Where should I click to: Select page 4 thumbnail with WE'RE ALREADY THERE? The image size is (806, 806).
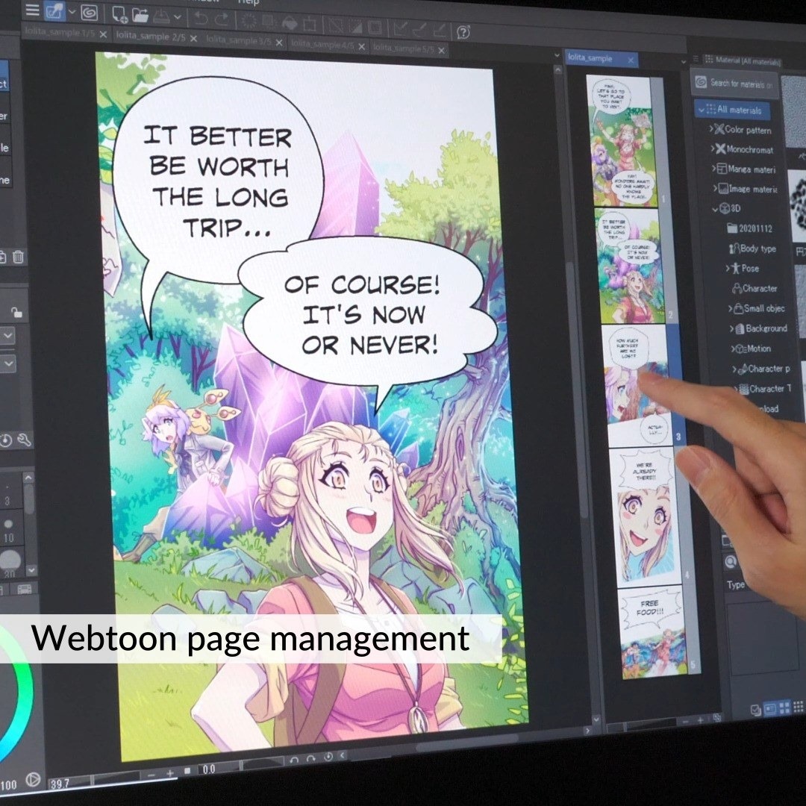pyautogui.click(x=646, y=517)
